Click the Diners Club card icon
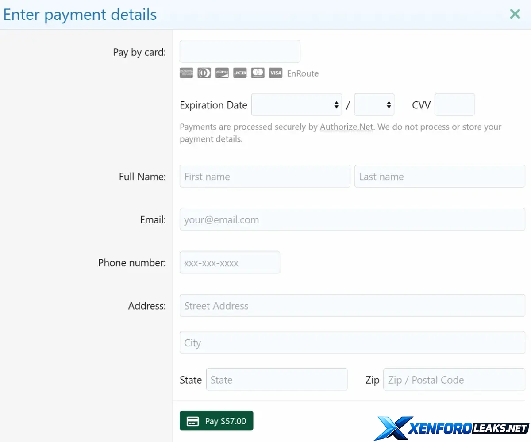The image size is (531, 442). click(204, 73)
